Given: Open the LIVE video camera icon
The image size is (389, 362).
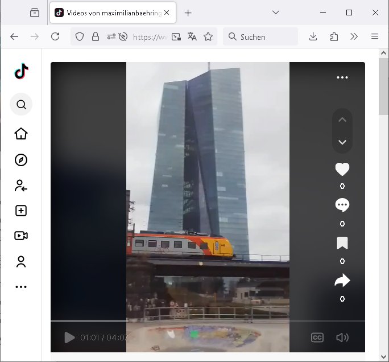Looking at the screenshot, I should pyautogui.click(x=21, y=236).
